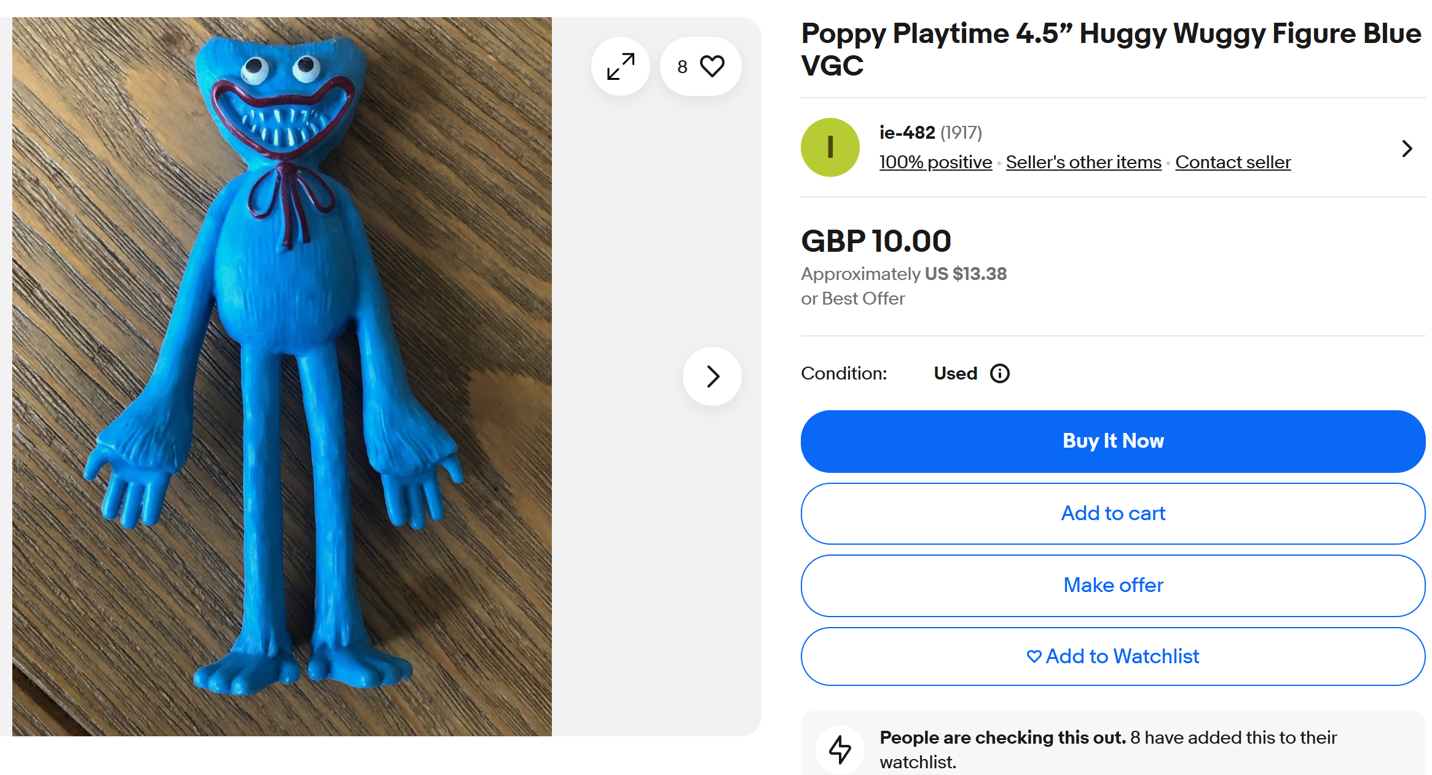This screenshot has width=1432, height=775.
Task: Show the next product photo
Action: tap(712, 376)
